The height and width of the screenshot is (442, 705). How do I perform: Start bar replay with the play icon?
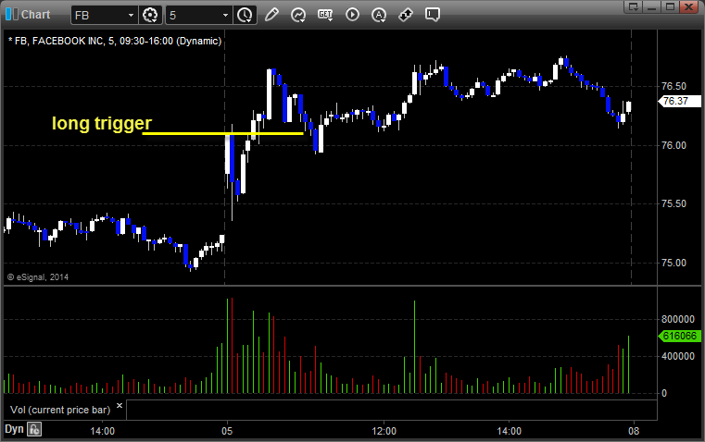tap(352, 15)
